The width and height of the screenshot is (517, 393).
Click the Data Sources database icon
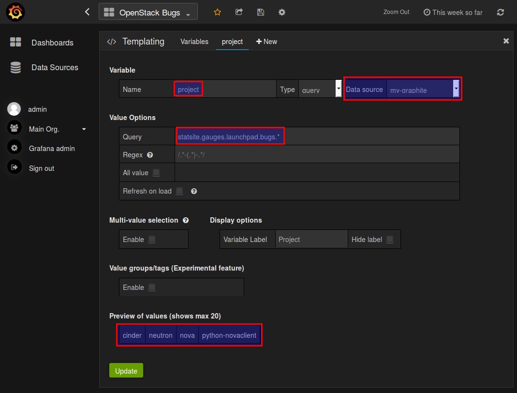click(15, 67)
